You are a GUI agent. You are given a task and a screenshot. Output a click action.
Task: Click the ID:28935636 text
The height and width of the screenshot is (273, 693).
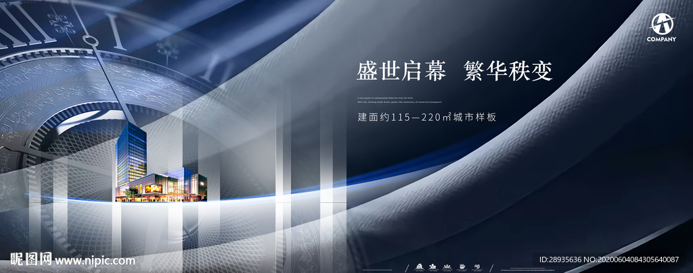560,259
